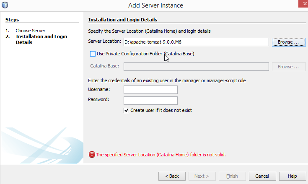Viewport: 308px width, 184px height.
Task: Click into the Username field
Action: [150, 90]
